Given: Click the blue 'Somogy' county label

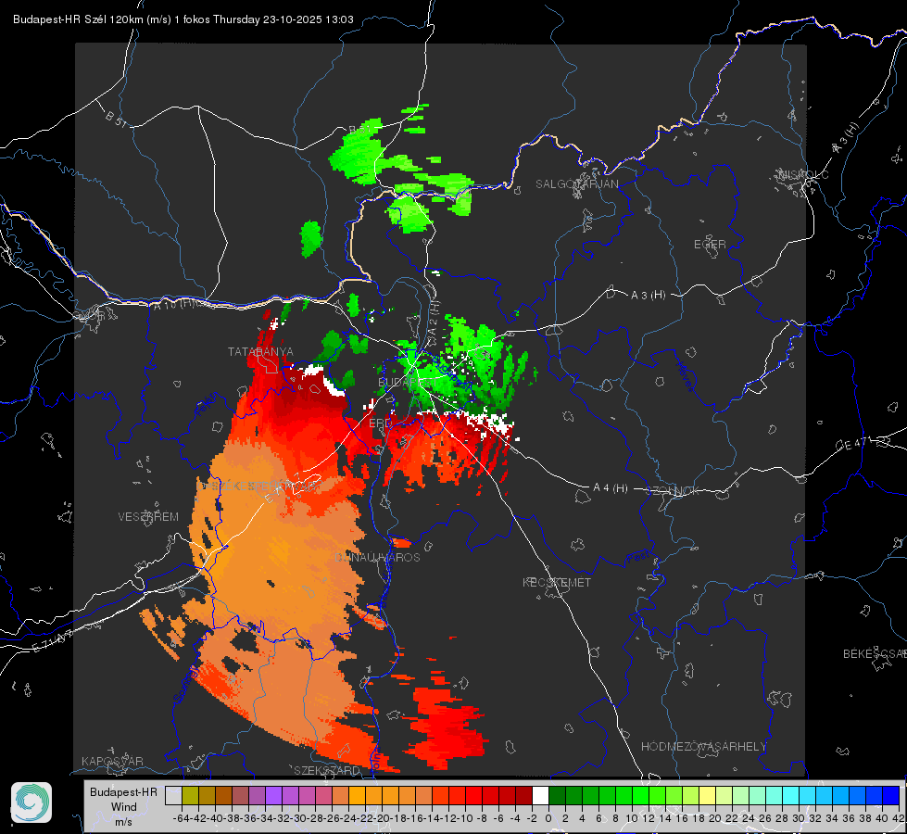Looking at the screenshot, I should tap(186, 681).
